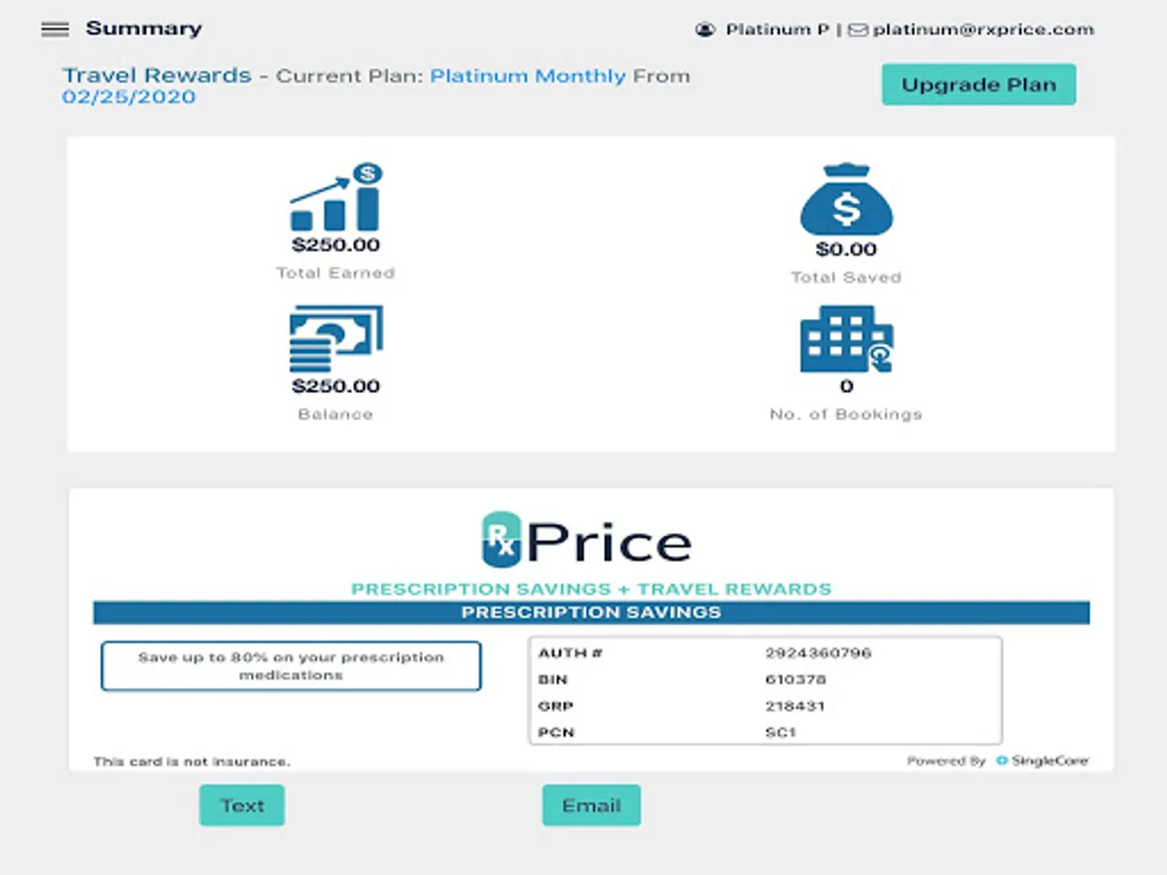
Task: Click the $250.00 Total Earned amount
Action: pos(336,245)
